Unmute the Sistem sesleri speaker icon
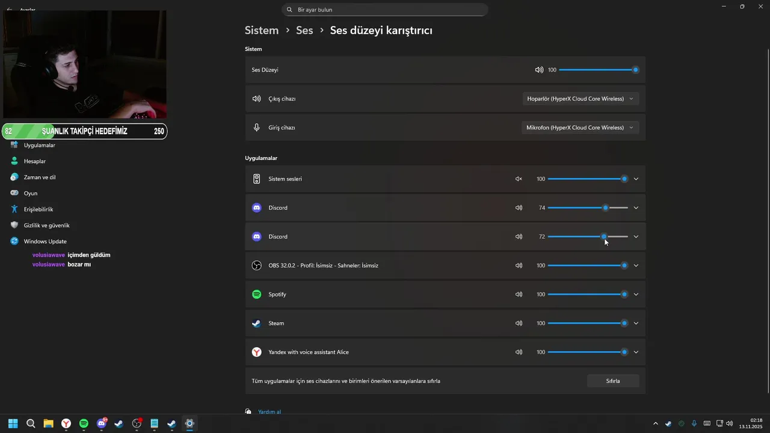The width and height of the screenshot is (770, 433). click(x=519, y=179)
